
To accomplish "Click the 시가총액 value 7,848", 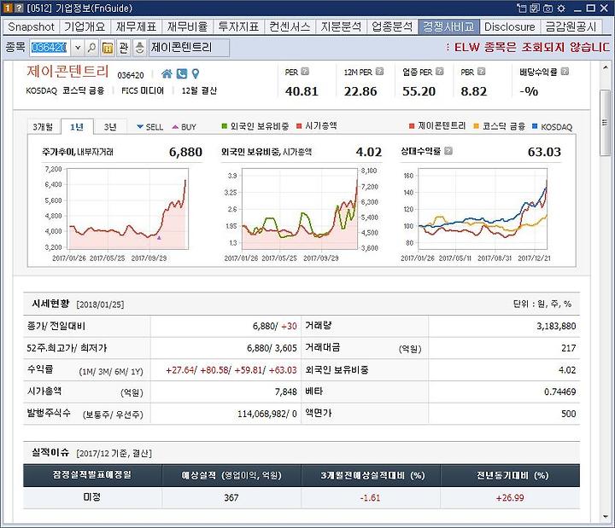I will (285, 392).
